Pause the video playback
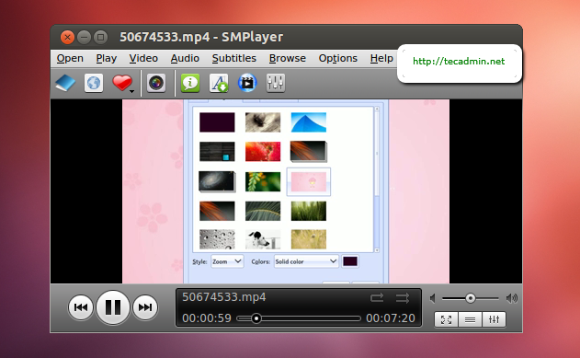This screenshot has height=358, width=580. (113, 307)
